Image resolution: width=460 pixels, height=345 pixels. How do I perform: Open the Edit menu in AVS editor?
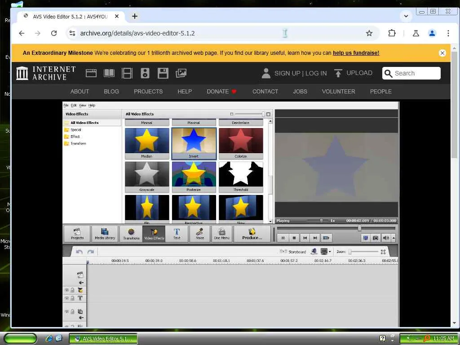point(74,105)
